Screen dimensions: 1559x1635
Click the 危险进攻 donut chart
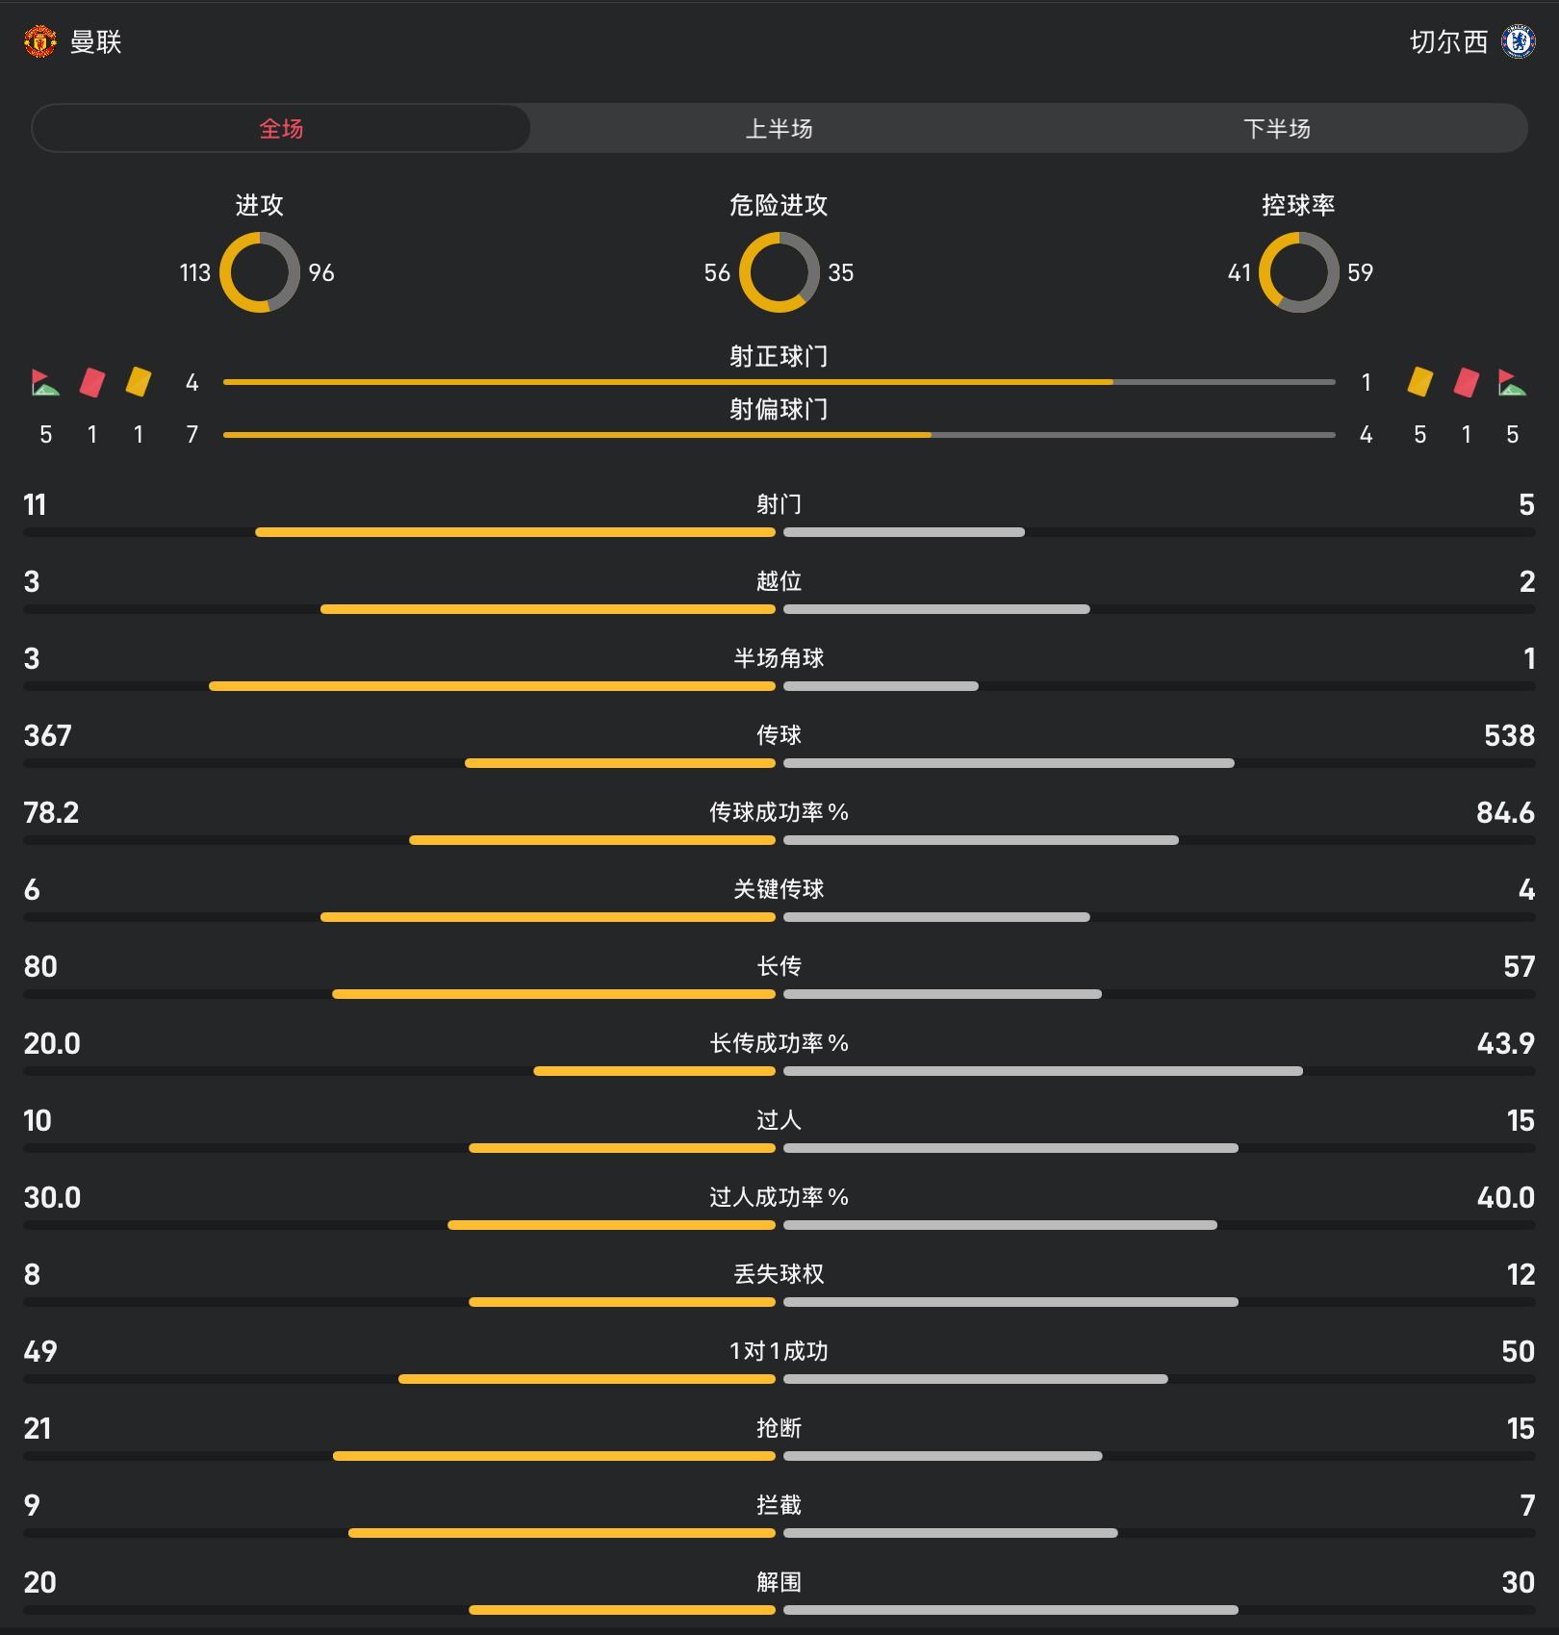click(779, 272)
